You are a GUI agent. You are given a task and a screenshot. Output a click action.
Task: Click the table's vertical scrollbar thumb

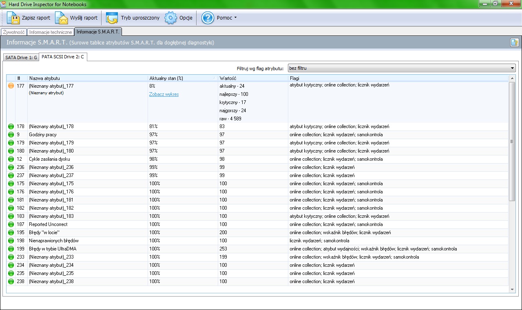pos(512,141)
